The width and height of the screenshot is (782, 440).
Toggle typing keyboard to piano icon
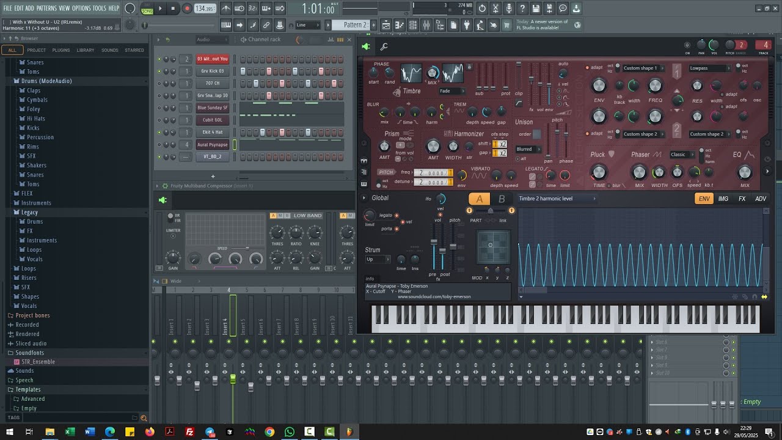click(x=226, y=25)
